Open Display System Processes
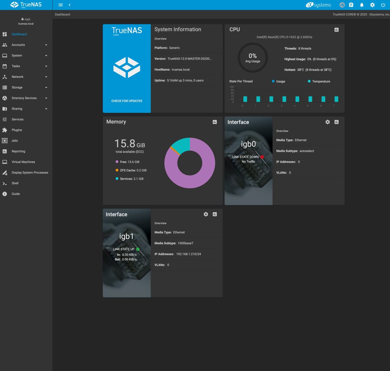The height and width of the screenshot is (371, 390). point(30,173)
